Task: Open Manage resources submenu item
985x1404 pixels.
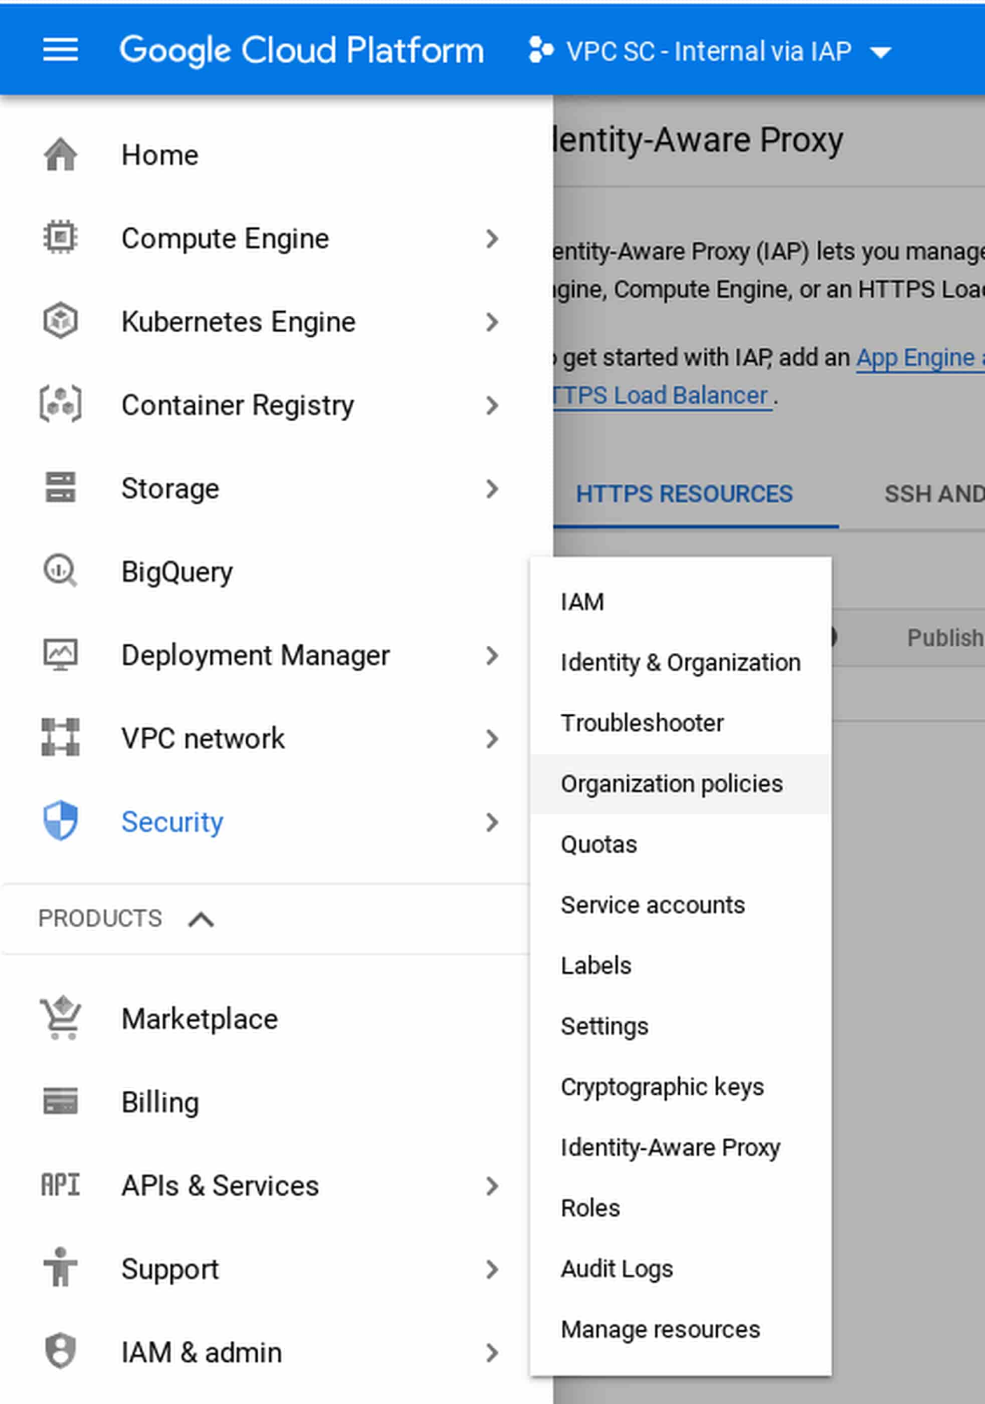Action: tap(680, 1330)
